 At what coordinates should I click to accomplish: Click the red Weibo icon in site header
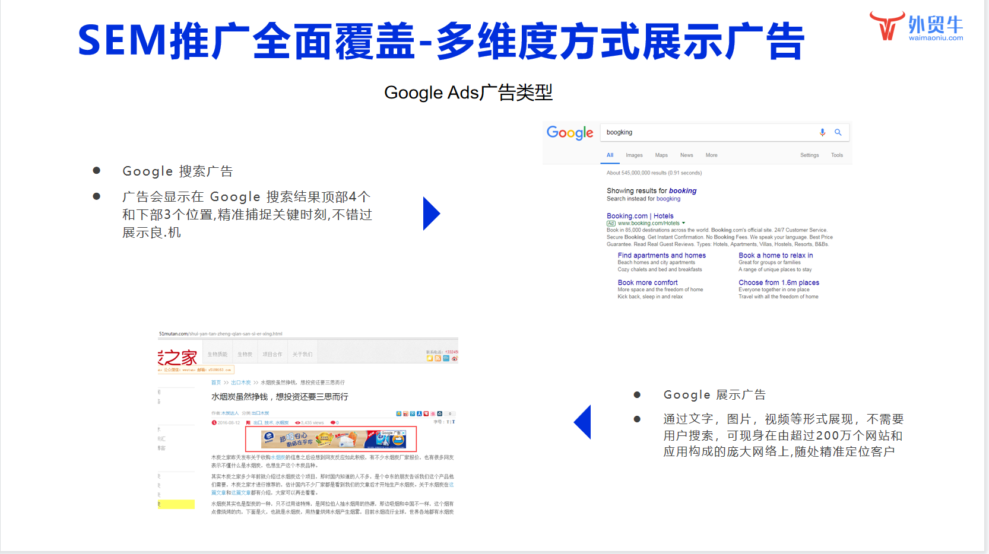click(455, 358)
